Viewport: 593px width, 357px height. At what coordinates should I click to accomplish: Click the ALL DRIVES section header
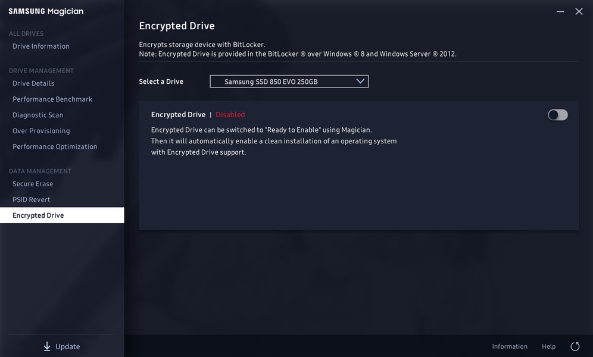click(26, 34)
